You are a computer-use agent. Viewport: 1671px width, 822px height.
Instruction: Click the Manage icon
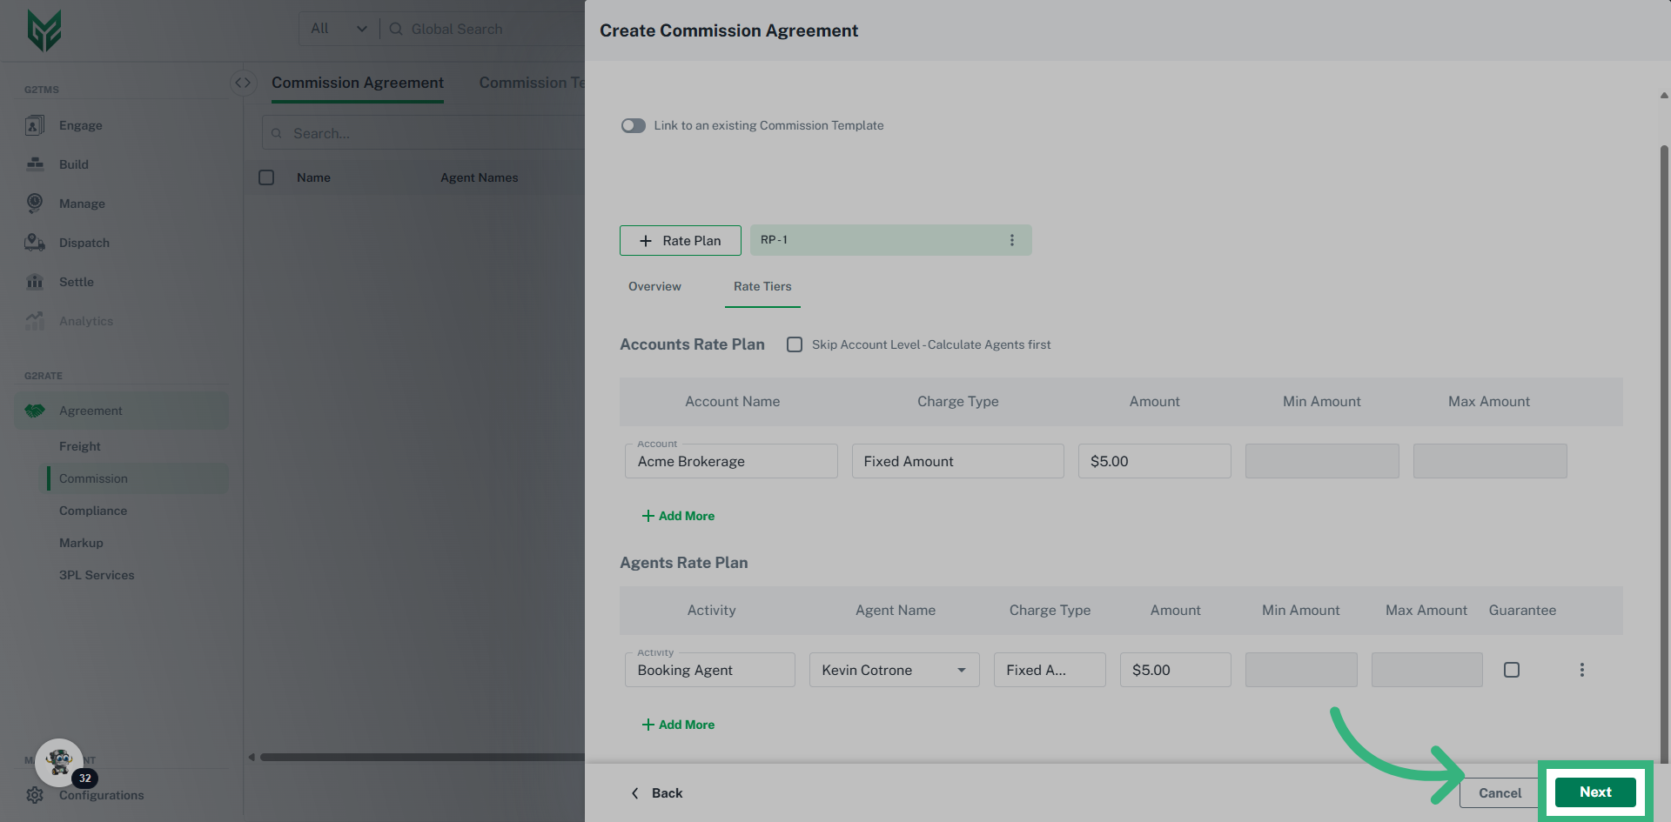(34, 204)
